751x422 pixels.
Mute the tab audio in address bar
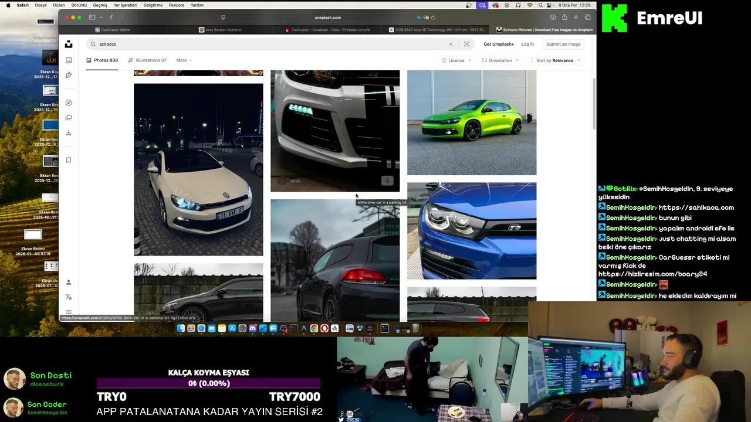418,18
